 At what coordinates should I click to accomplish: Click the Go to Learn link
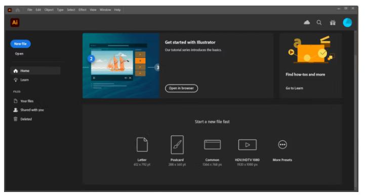click(294, 88)
